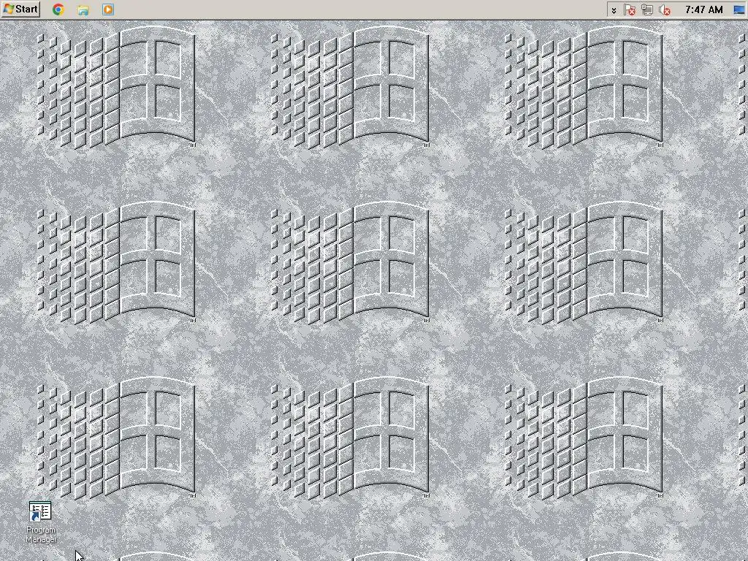Click the 7:47 AM clock
This screenshot has width=748, height=561.
point(703,9)
